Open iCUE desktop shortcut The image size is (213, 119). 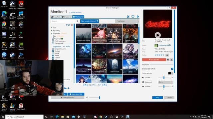(21, 25)
